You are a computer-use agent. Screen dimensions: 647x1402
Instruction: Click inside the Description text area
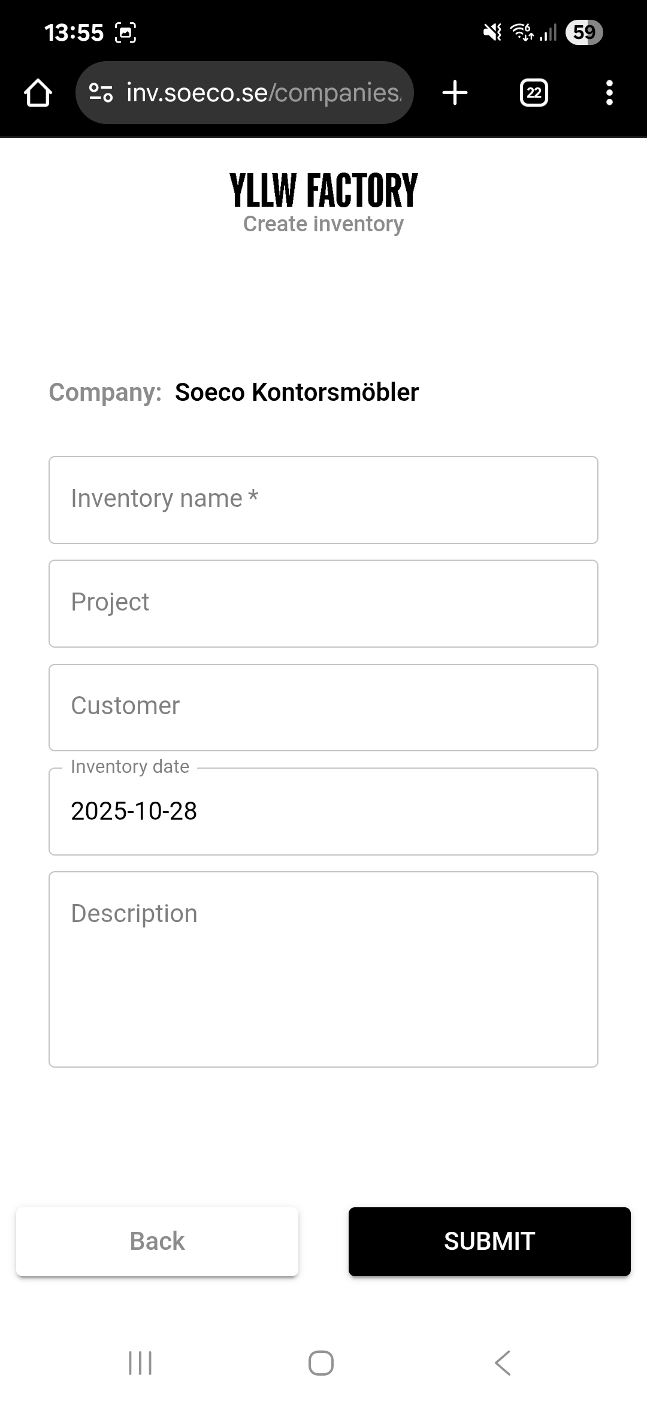click(x=323, y=969)
